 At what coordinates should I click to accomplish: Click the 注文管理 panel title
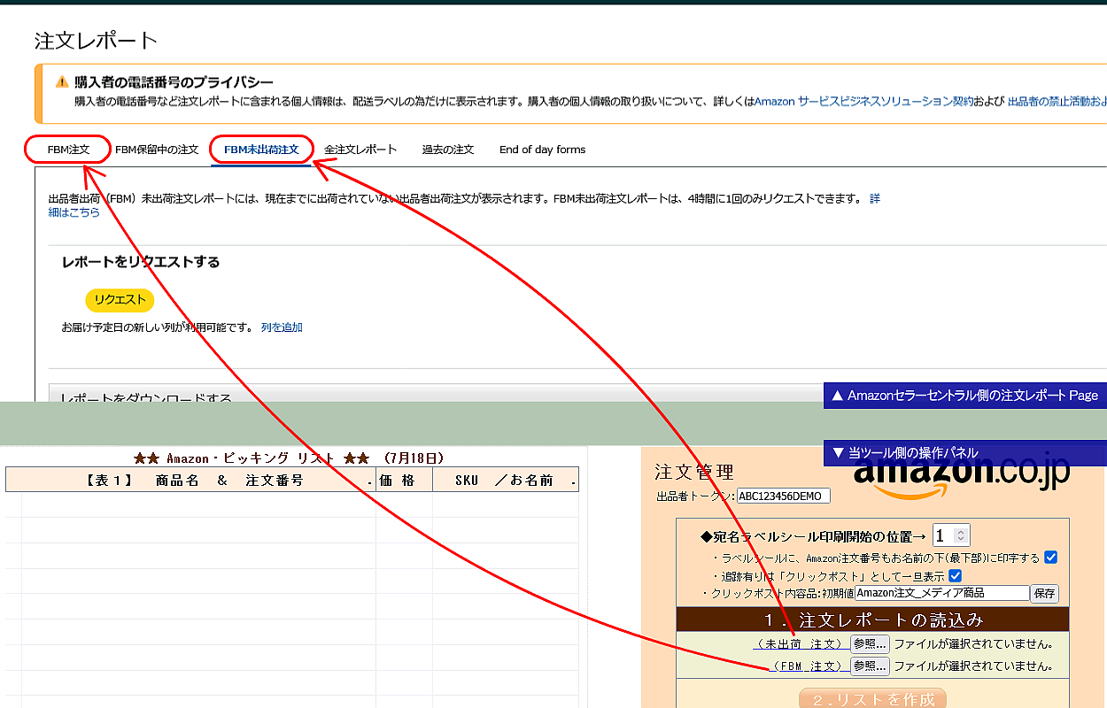click(694, 471)
